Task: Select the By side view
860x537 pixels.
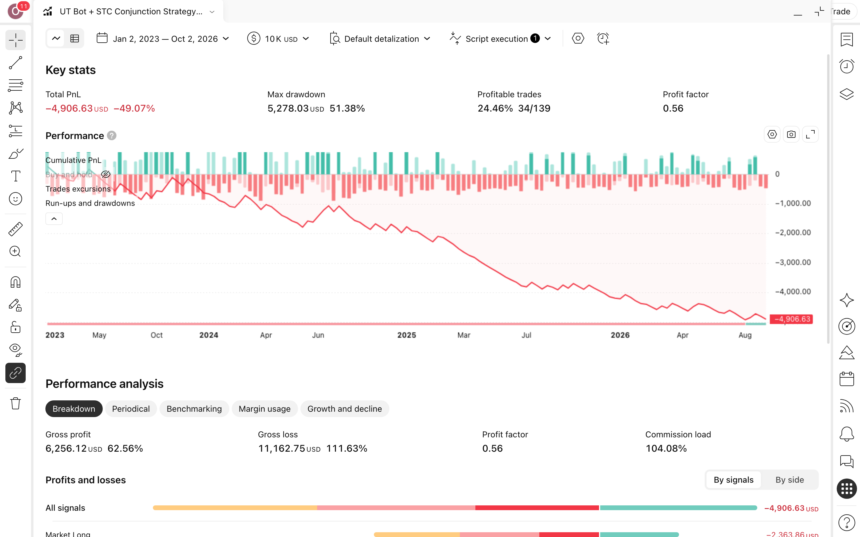Action: pyautogui.click(x=790, y=480)
